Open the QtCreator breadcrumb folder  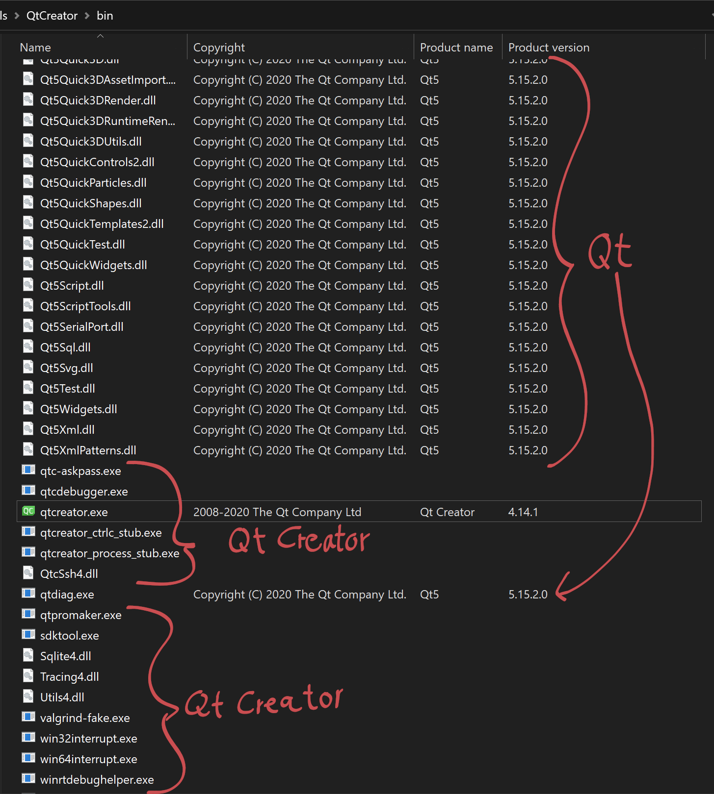[52, 16]
